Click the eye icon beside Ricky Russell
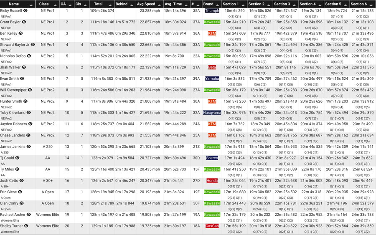 [x=25, y=11]
